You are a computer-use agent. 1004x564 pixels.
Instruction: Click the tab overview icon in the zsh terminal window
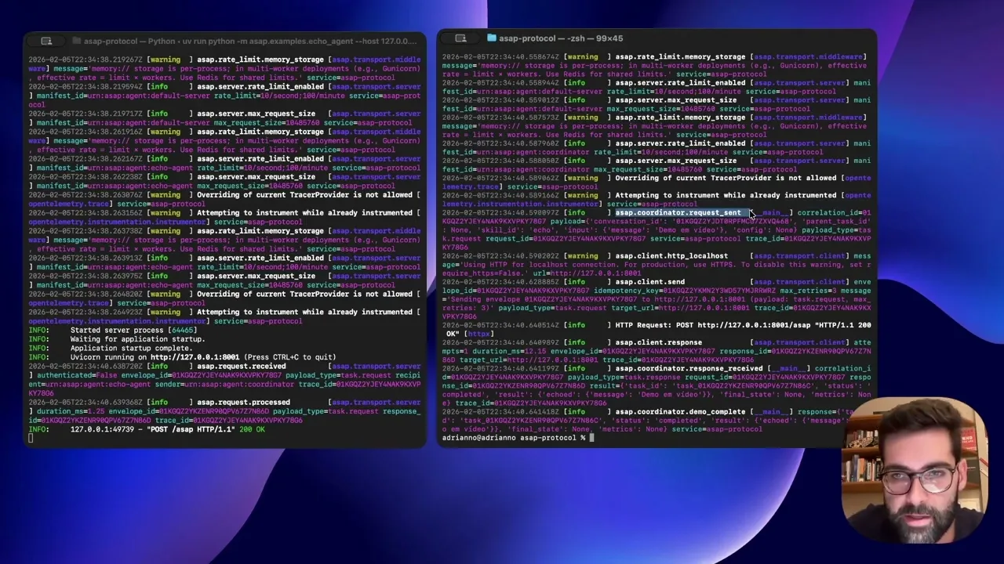(460, 38)
